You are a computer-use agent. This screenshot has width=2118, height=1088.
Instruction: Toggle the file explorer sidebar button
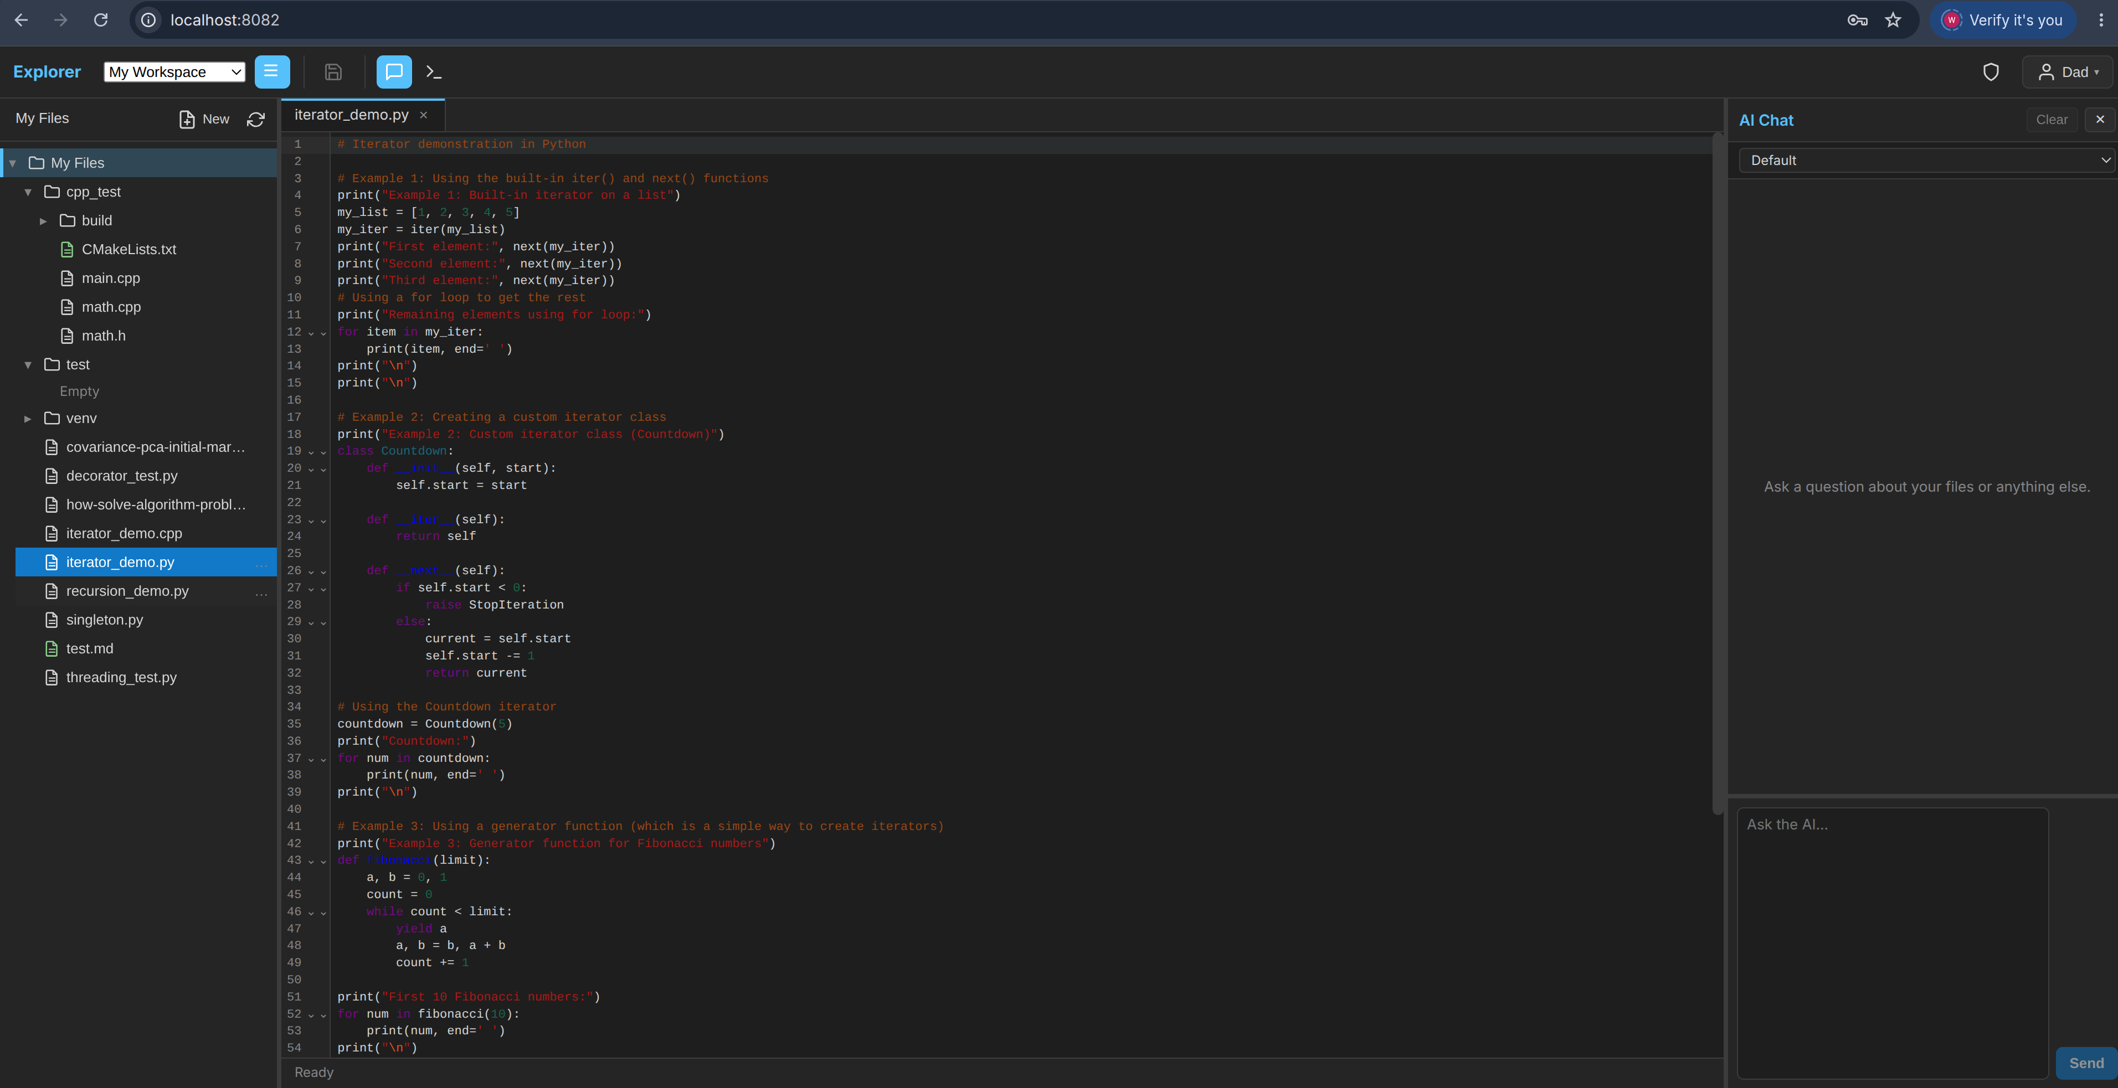(272, 71)
